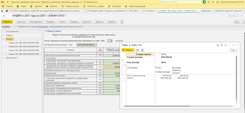The width and height of the screenshot is (245, 113).
Task: Click the save icon in popup title bar
Action: click(x=218, y=45)
